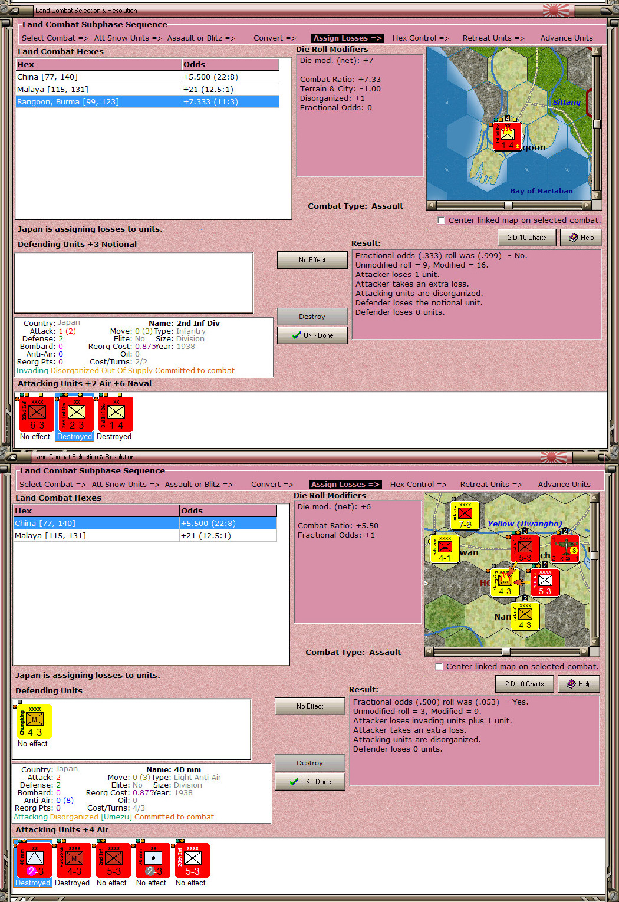Image resolution: width=619 pixels, height=902 pixels.
Task: Click bottom map scroll-left arrow
Action: (429, 652)
